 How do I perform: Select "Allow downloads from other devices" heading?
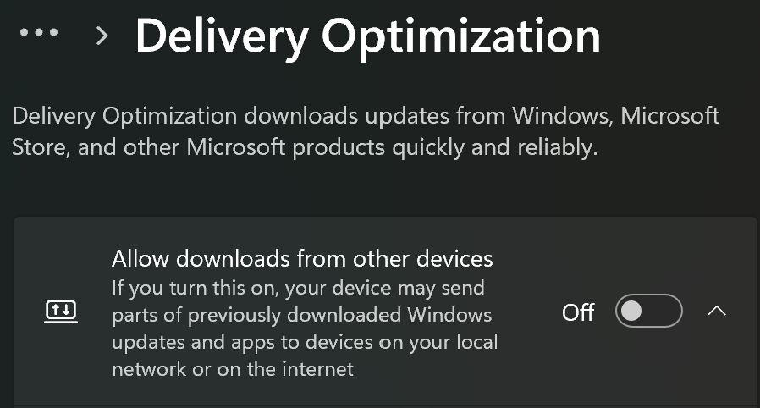point(302,257)
